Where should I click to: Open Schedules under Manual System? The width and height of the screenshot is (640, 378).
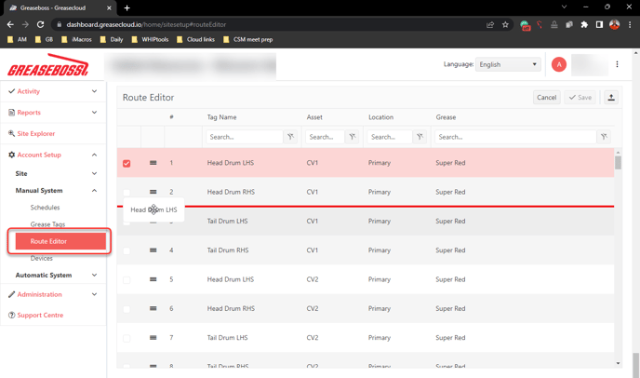[x=45, y=208]
